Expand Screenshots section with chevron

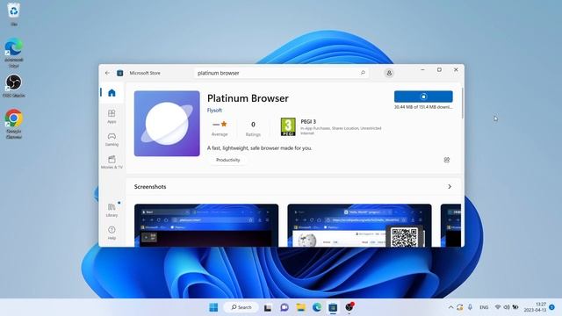tap(450, 187)
